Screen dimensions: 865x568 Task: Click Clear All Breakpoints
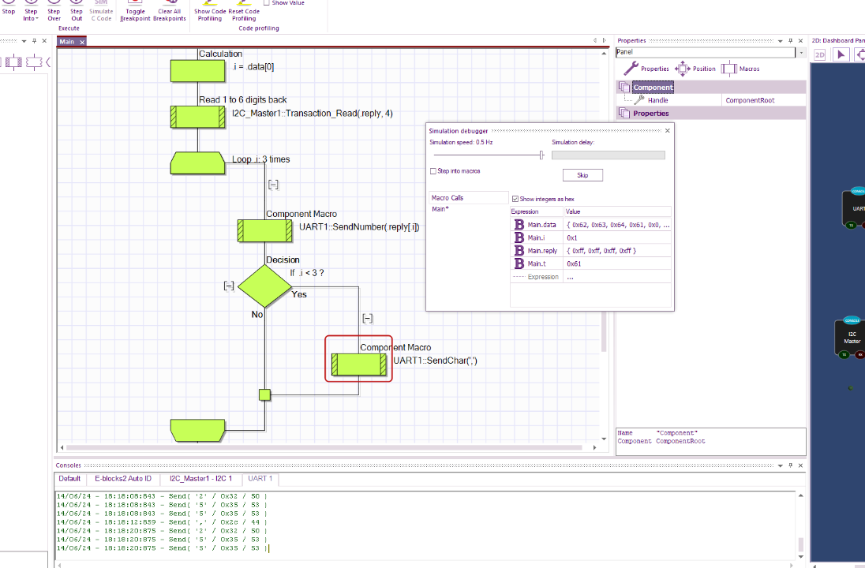click(170, 11)
